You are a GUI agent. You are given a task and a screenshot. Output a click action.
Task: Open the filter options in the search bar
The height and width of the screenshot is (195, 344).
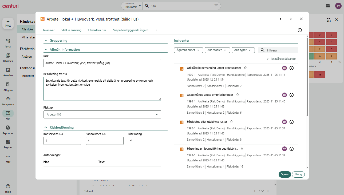tap(216, 6)
